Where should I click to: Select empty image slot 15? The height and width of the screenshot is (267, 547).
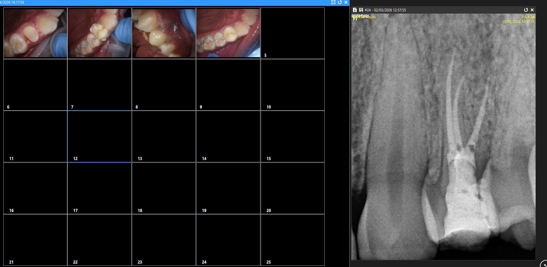[x=292, y=136]
